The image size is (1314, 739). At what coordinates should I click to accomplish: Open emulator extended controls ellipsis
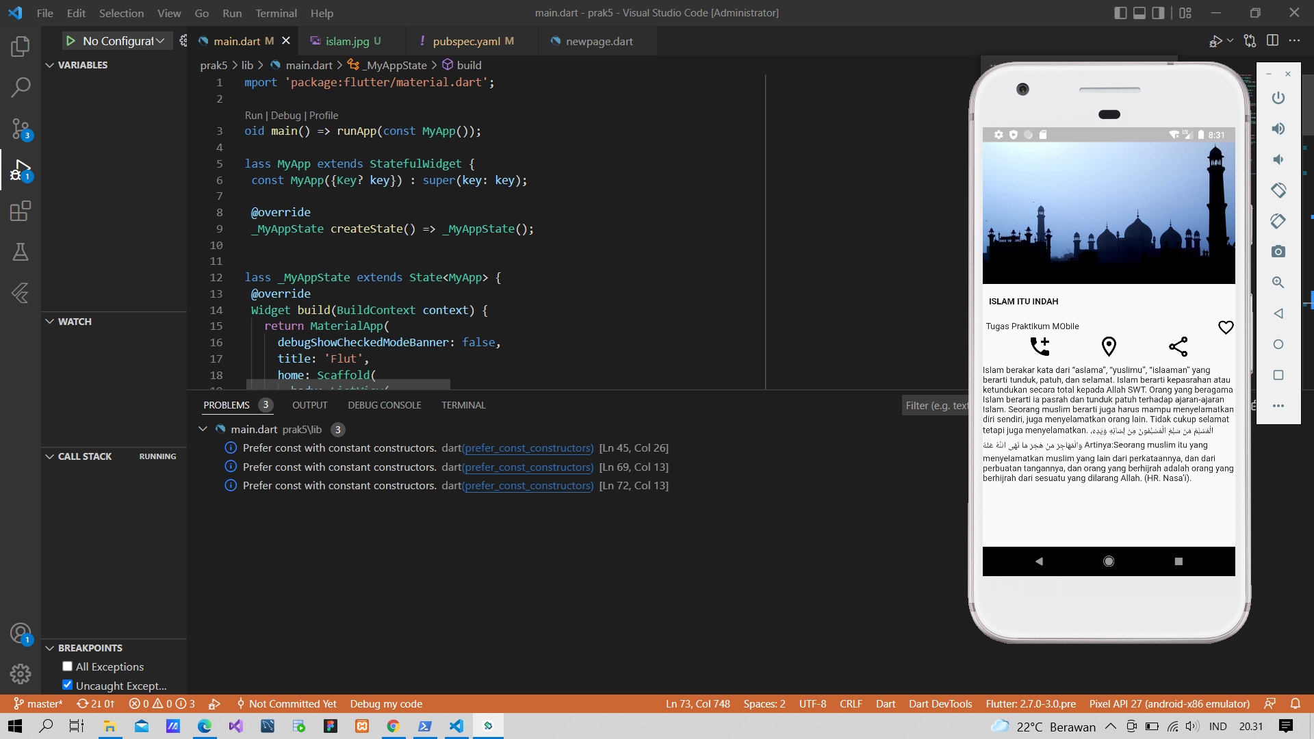click(1278, 406)
